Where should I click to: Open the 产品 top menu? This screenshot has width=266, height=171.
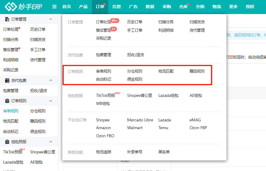[x=83, y=7]
